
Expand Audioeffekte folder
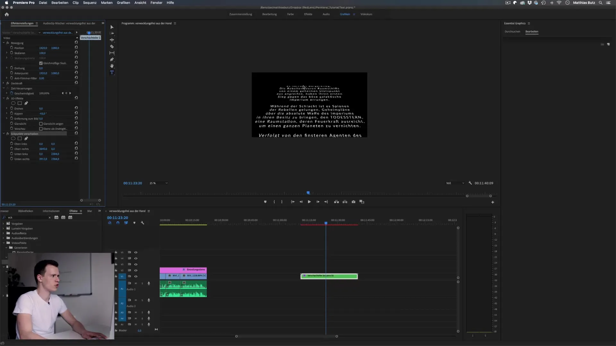coord(4,233)
